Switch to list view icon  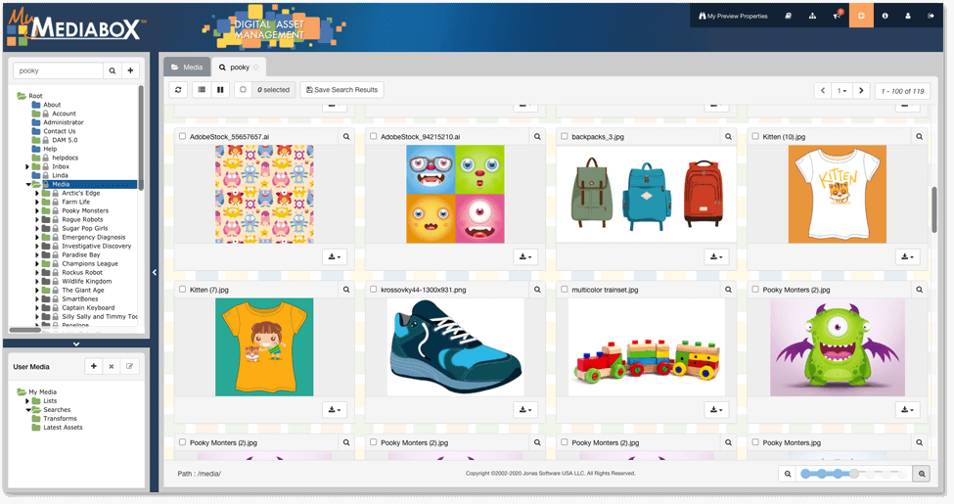pos(202,89)
